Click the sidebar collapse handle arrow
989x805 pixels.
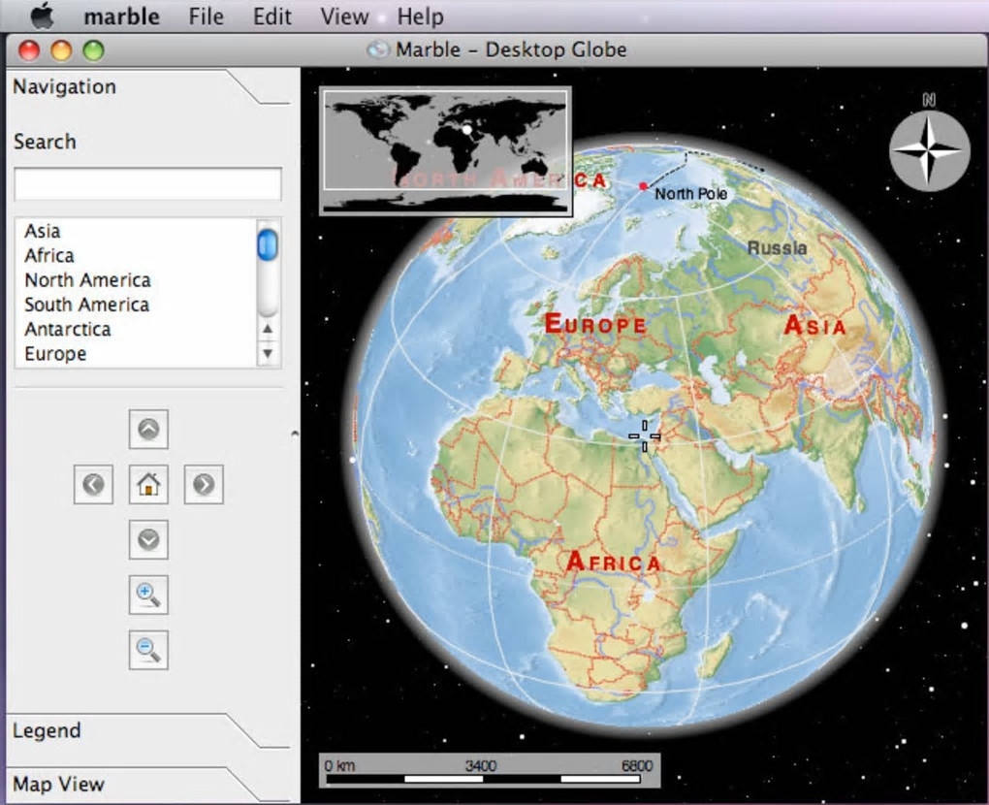point(295,435)
